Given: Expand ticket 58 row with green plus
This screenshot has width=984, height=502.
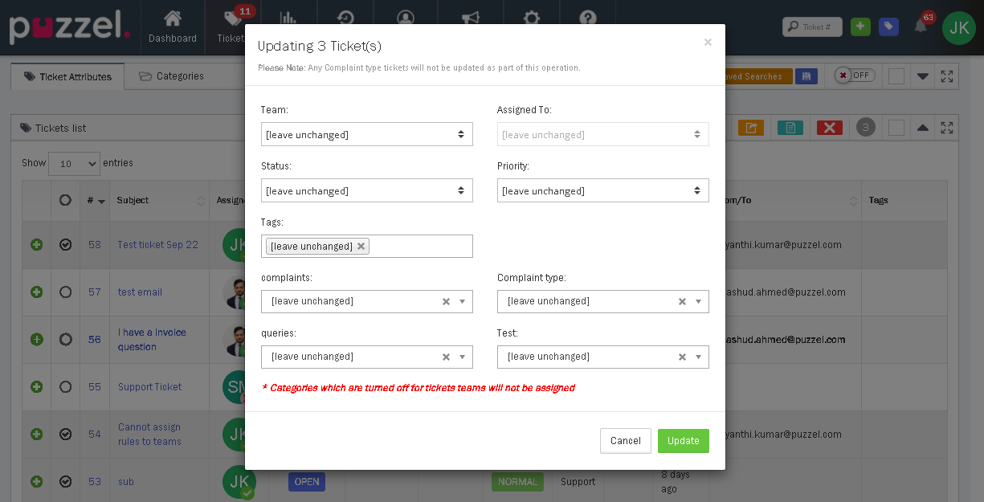Looking at the screenshot, I should tap(36, 245).
